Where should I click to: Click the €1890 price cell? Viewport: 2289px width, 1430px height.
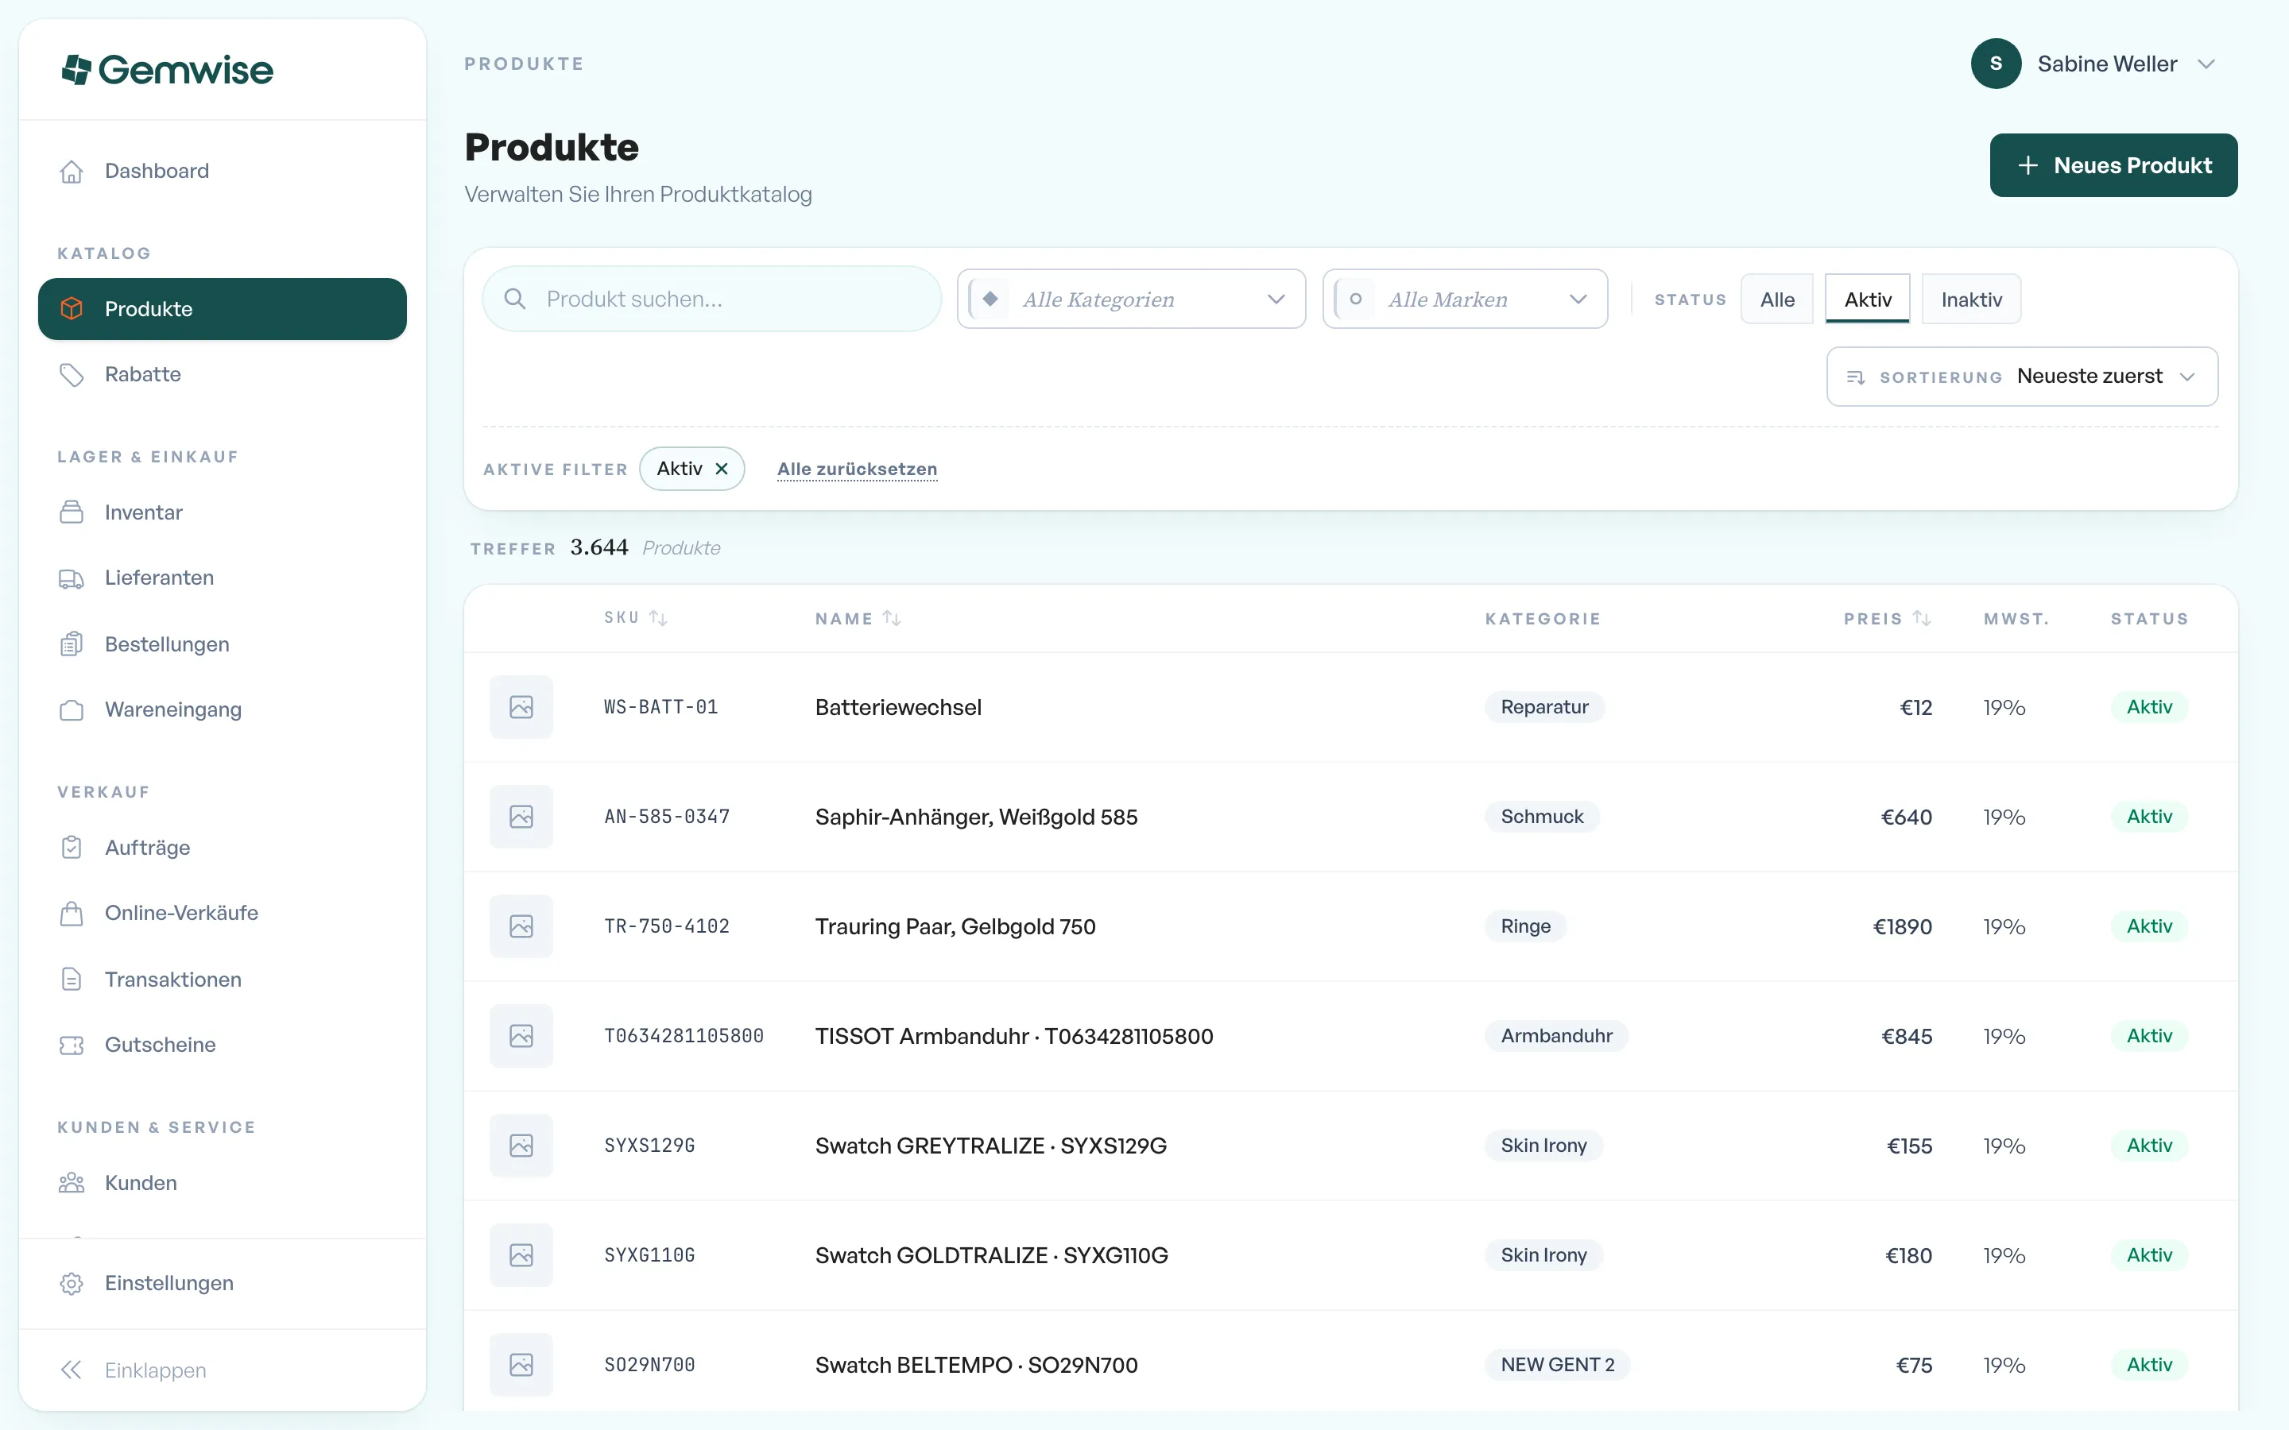click(1902, 926)
